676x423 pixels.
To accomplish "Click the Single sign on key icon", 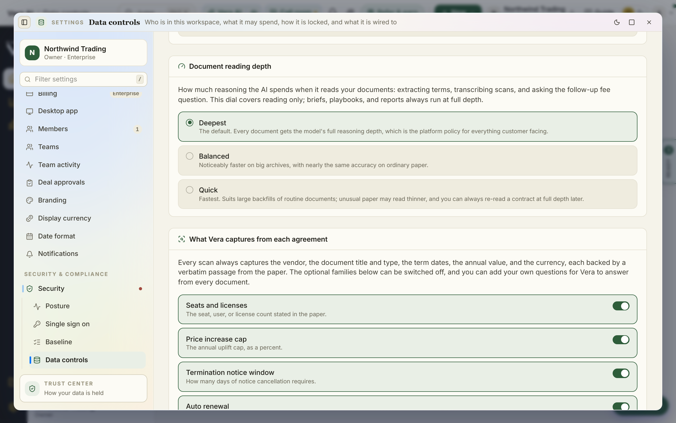I will coord(37,324).
